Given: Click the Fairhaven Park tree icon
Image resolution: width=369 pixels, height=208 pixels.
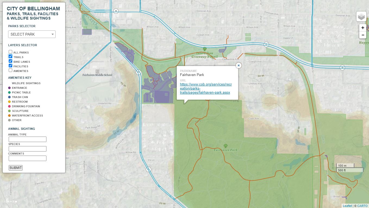Looking at the screenshot, I should click(225, 146).
